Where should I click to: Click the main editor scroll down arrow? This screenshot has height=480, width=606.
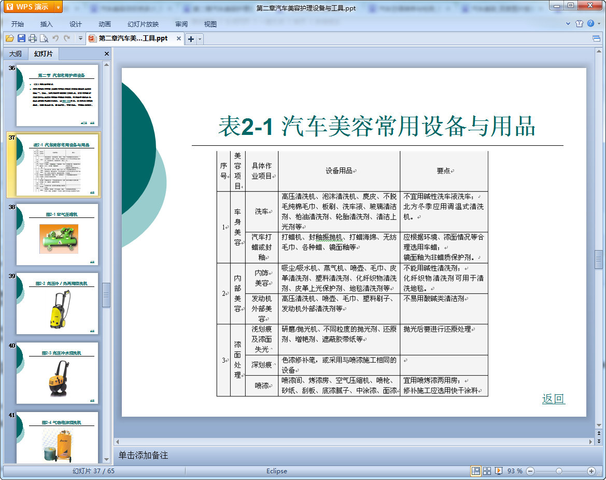(599, 426)
